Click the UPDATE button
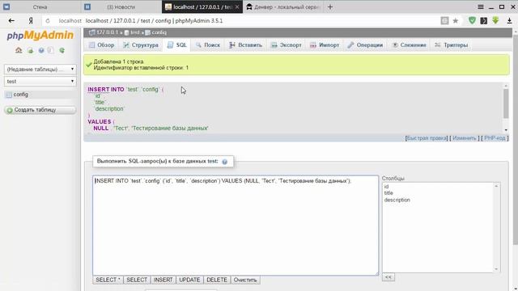This screenshot has height=291, width=518. coord(189,280)
